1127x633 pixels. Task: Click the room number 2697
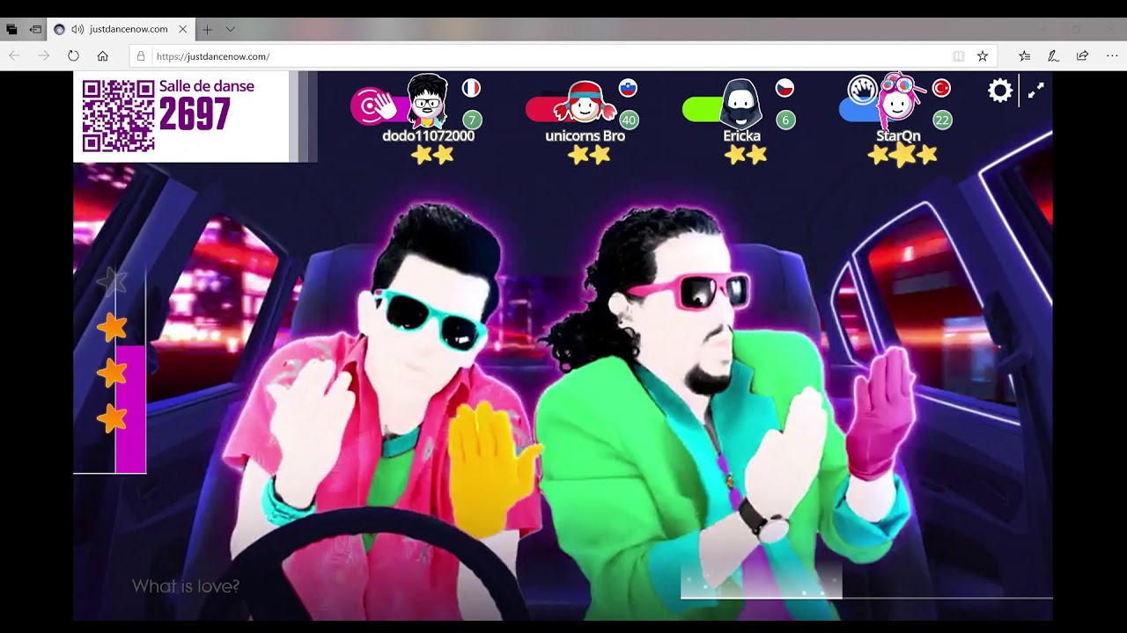click(195, 115)
